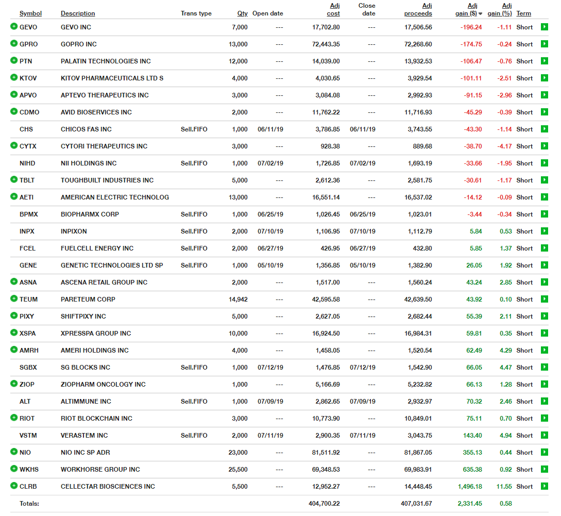Sort by Adj proceeds column header
This screenshot has height=516, width=561.
[x=418, y=10]
